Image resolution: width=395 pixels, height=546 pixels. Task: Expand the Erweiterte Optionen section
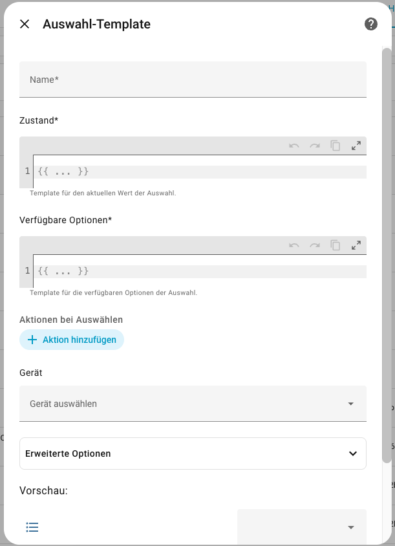coord(193,453)
